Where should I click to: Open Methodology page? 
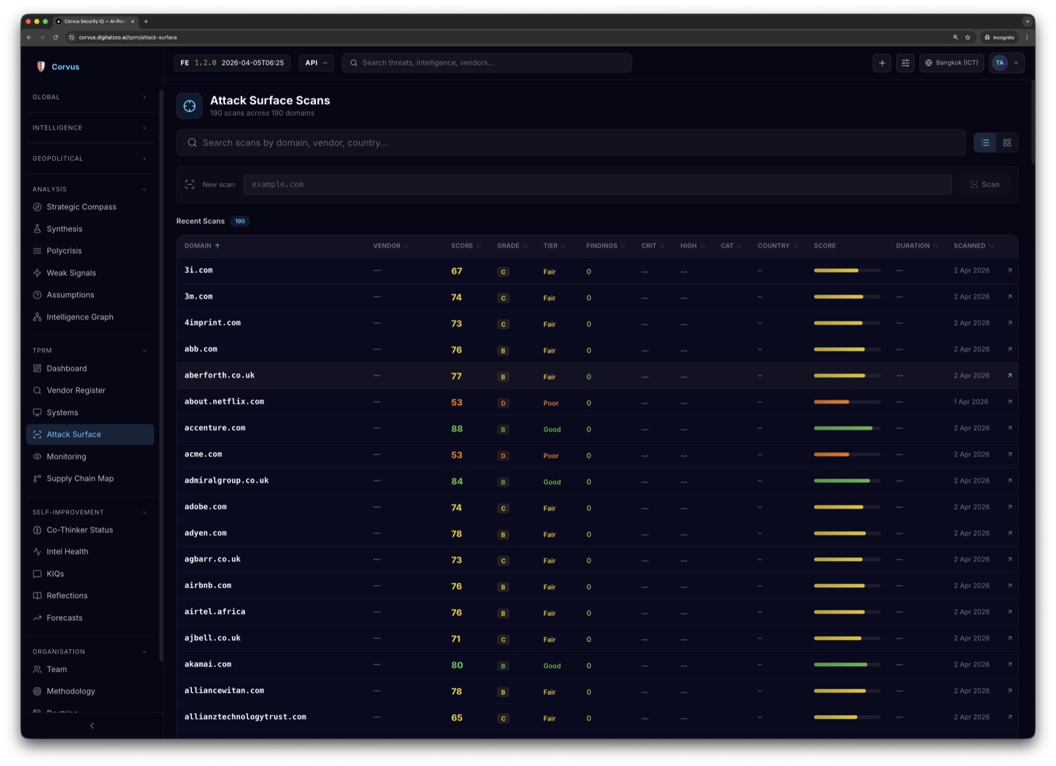point(71,691)
